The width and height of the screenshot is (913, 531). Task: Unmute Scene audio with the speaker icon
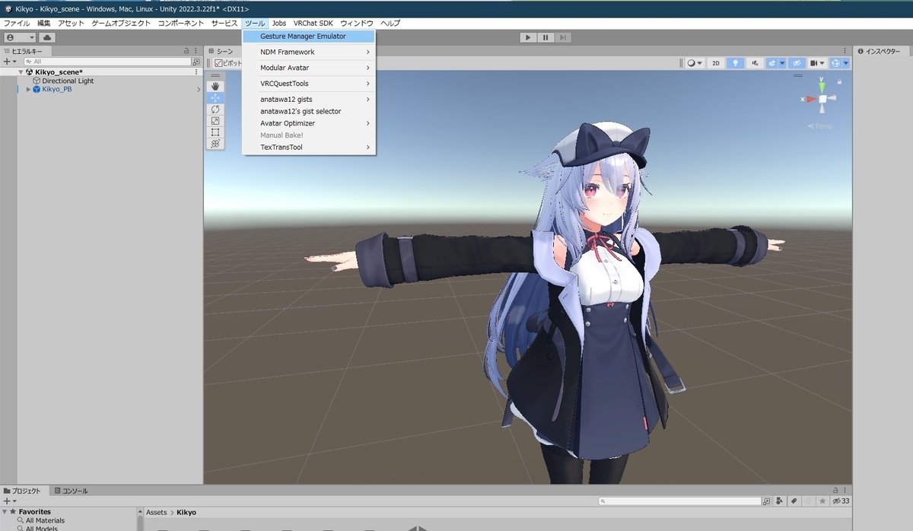point(755,62)
